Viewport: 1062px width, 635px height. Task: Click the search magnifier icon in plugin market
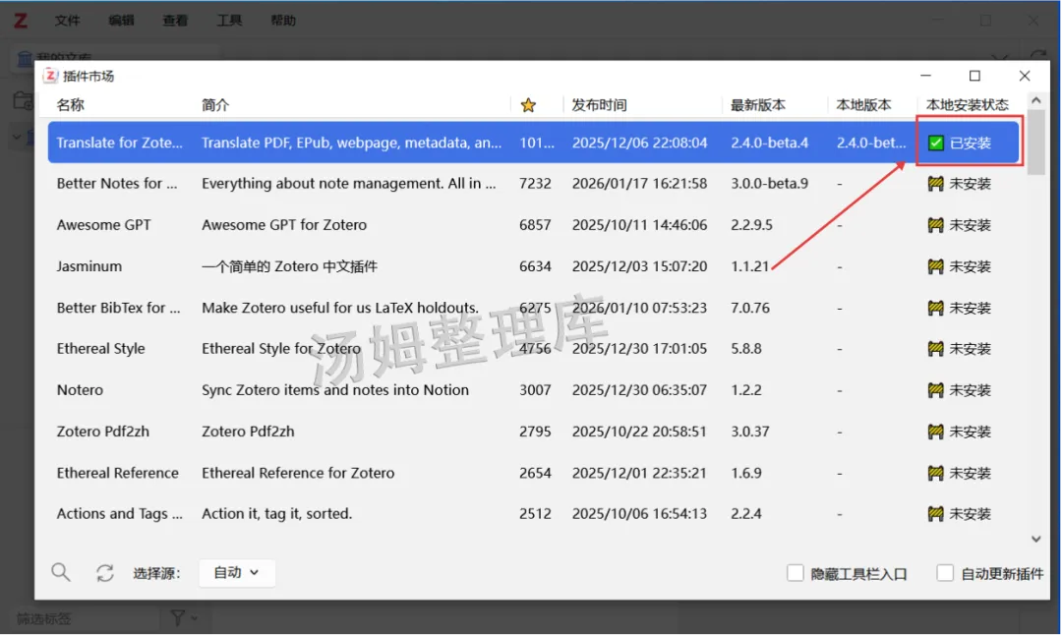61,573
